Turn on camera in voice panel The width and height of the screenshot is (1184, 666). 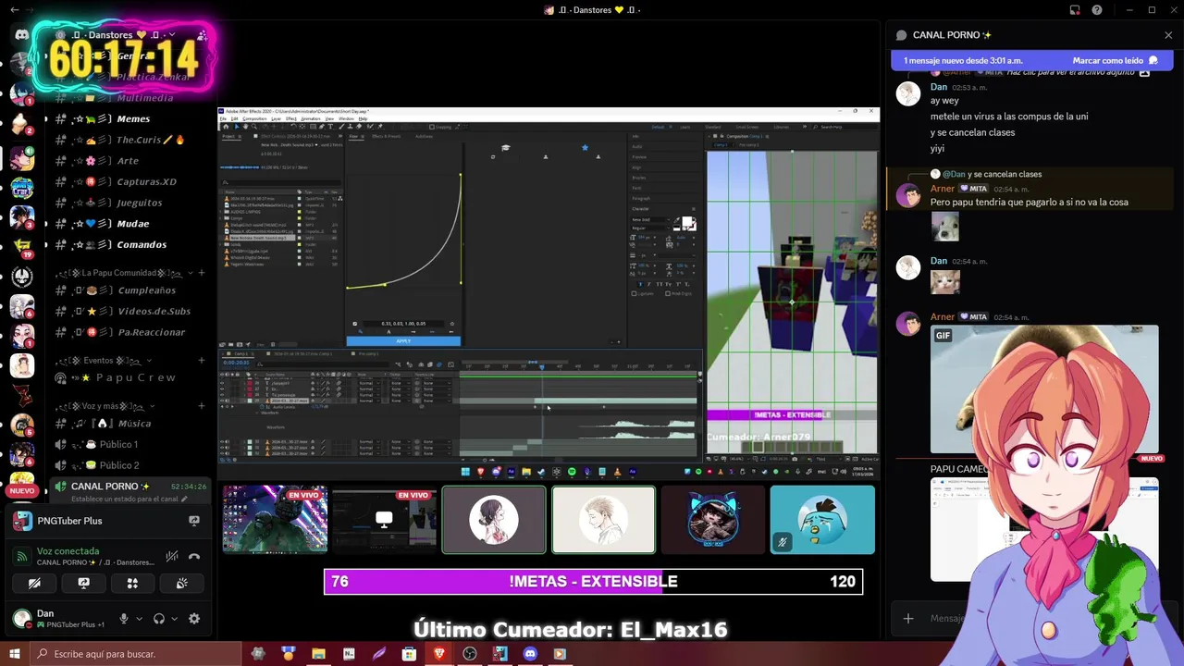click(x=34, y=583)
